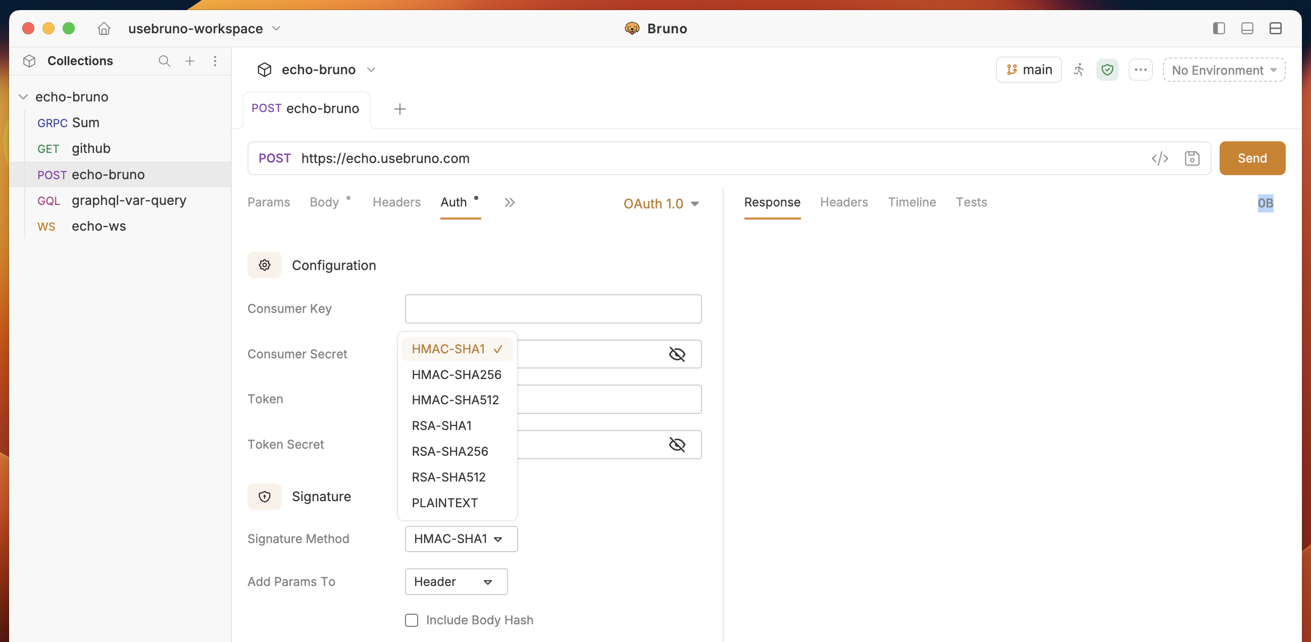This screenshot has height=642, width=1311.
Task: Choose HMAC-SHA512 signature method
Action: click(x=457, y=400)
